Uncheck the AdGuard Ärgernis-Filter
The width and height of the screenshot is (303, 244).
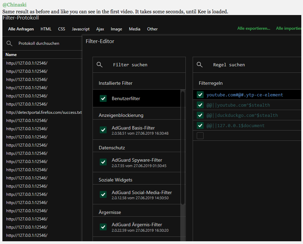(x=103, y=227)
